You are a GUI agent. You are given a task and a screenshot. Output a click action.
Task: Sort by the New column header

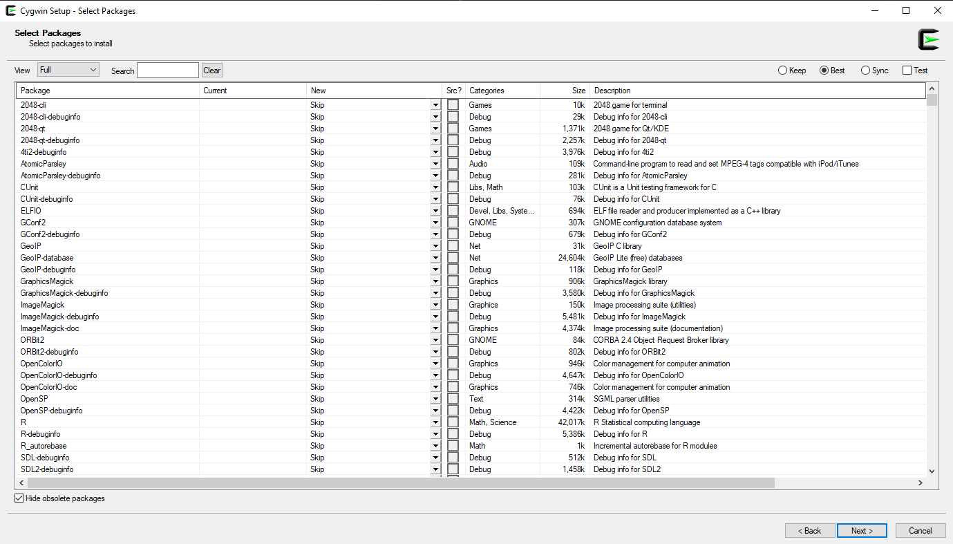[x=375, y=91]
